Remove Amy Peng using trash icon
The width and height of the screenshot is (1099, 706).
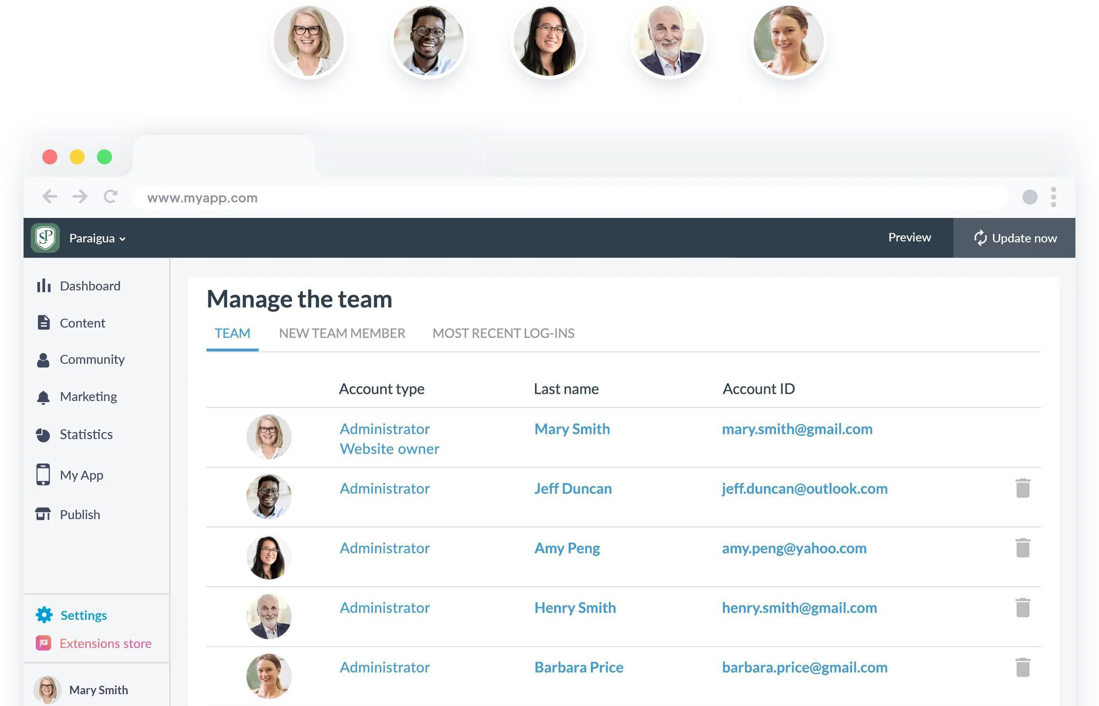pyautogui.click(x=1022, y=548)
